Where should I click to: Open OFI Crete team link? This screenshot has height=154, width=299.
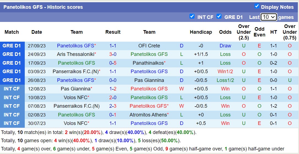click(149, 46)
